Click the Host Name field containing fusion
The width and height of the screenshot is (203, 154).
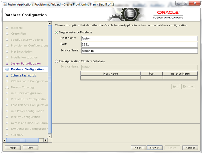click(x=139, y=39)
